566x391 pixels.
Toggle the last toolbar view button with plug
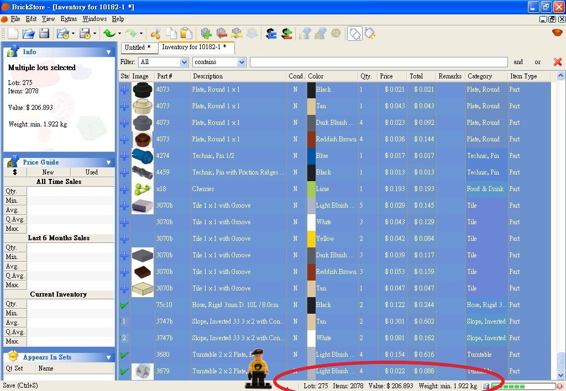[x=370, y=34]
